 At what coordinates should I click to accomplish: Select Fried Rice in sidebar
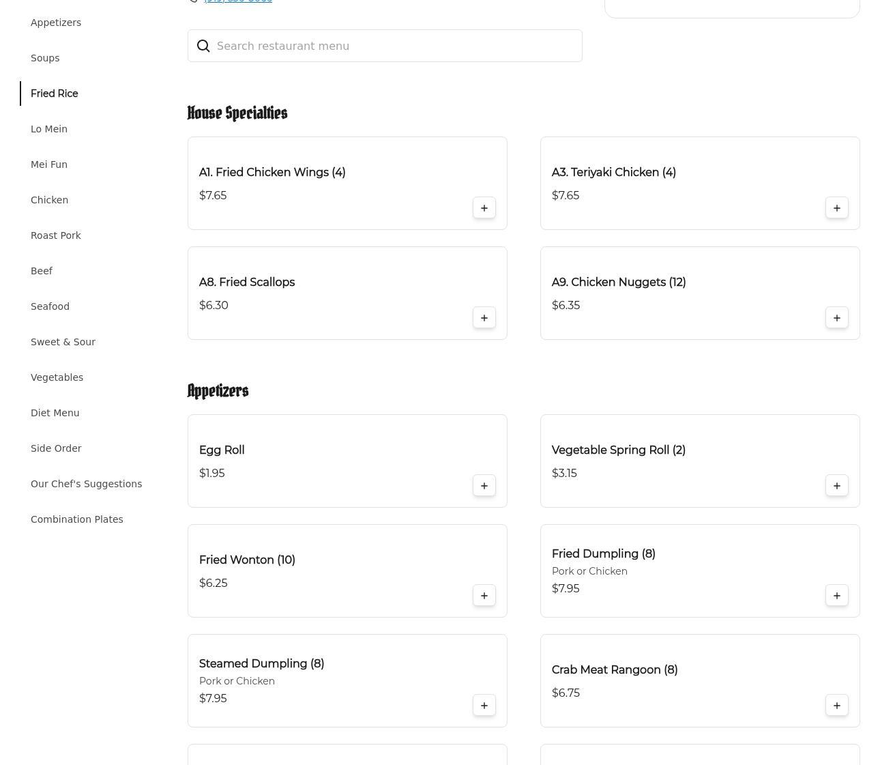(x=55, y=93)
